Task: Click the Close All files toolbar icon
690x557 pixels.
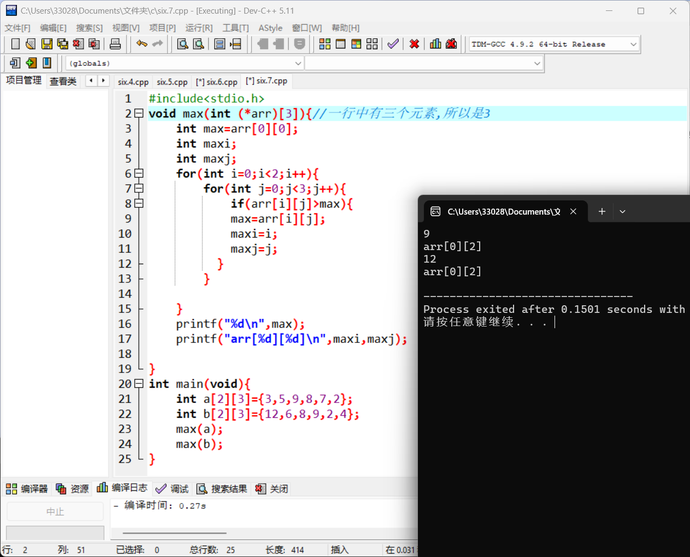Action: click(94, 44)
